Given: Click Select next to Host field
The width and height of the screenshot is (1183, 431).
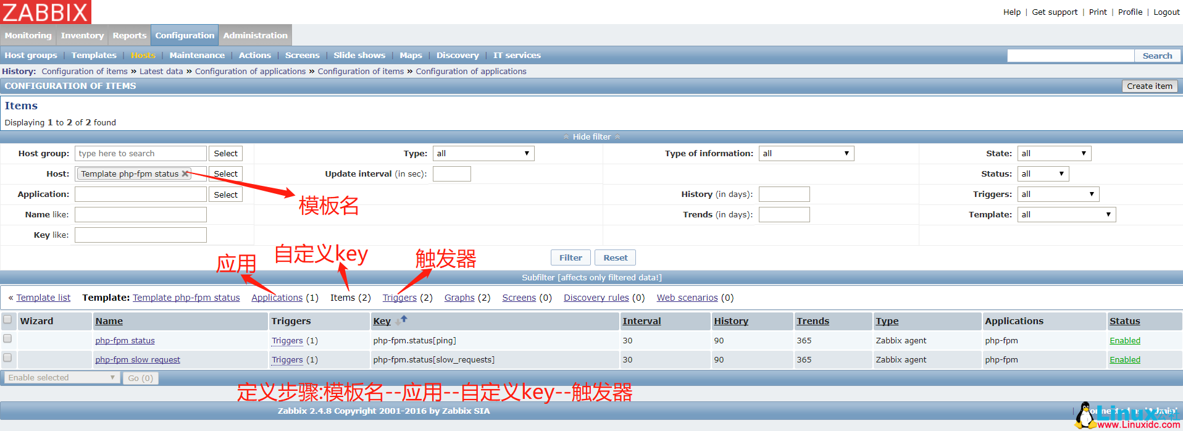Looking at the screenshot, I should (225, 174).
